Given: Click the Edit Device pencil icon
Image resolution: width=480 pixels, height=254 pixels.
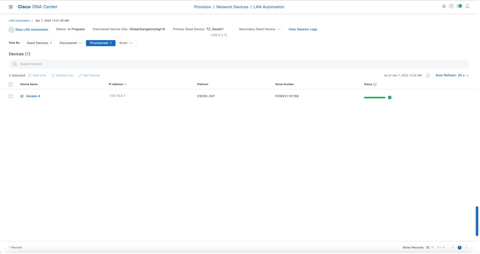Looking at the screenshot, I should (x=80, y=76).
